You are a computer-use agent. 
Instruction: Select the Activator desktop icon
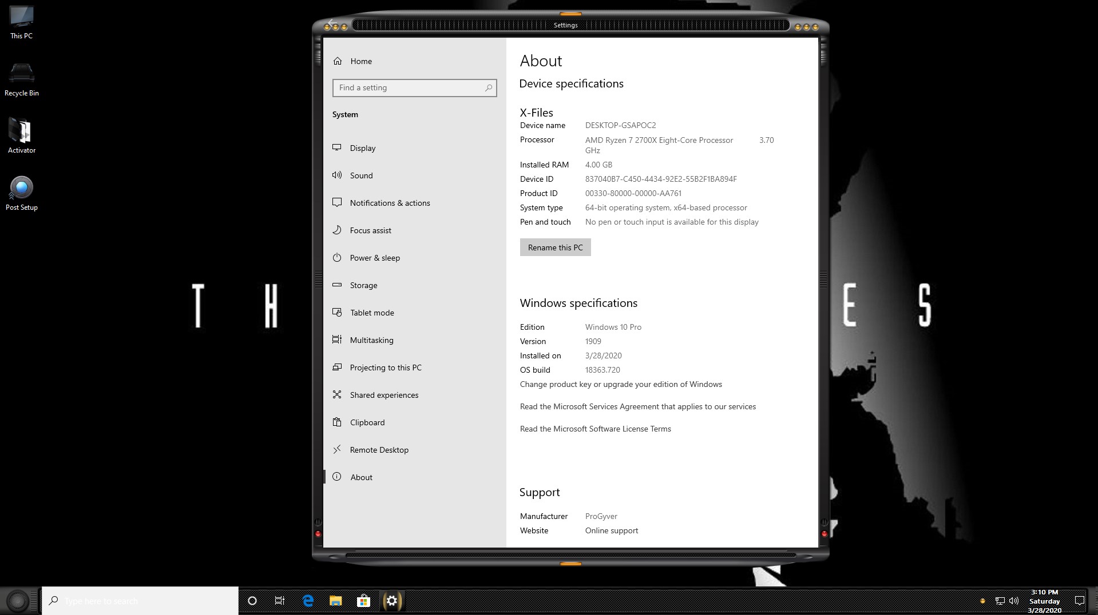[22, 136]
